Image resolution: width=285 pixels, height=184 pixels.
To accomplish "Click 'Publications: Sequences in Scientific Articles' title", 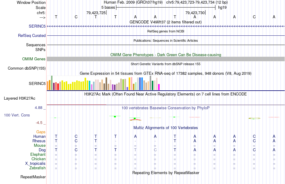I will pos(166,41).
